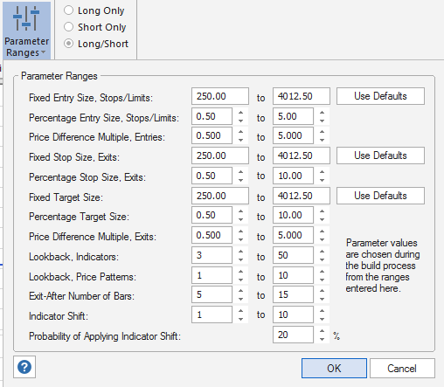The image size is (444, 387).
Task: Click Fixed Target Size maximum field
Action: tap(302, 196)
